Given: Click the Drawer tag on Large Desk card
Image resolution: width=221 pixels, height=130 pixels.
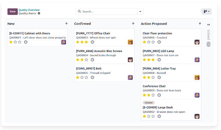Looking at the screenshot, I should [149, 103].
